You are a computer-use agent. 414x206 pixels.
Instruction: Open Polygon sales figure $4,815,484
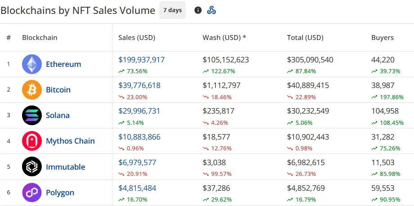pyautogui.click(x=137, y=188)
